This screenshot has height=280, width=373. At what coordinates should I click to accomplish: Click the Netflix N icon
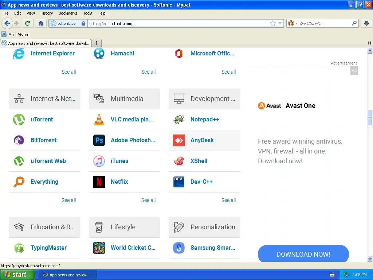pyautogui.click(x=99, y=182)
